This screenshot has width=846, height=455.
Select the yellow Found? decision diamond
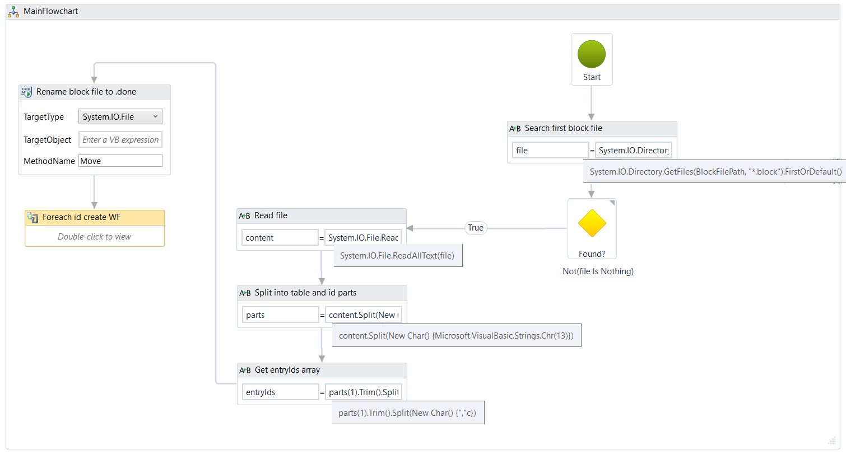click(x=592, y=223)
